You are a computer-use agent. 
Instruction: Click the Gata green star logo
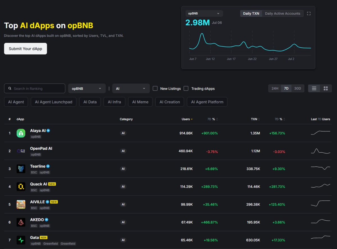21,240
